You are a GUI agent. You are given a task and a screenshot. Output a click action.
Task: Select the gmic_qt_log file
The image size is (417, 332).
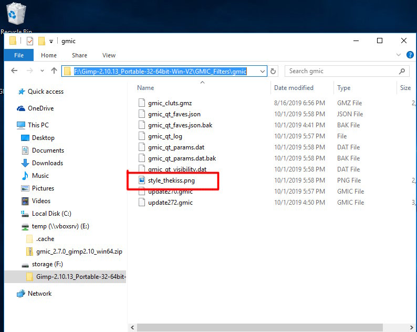pyautogui.click(x=165, y=136)
